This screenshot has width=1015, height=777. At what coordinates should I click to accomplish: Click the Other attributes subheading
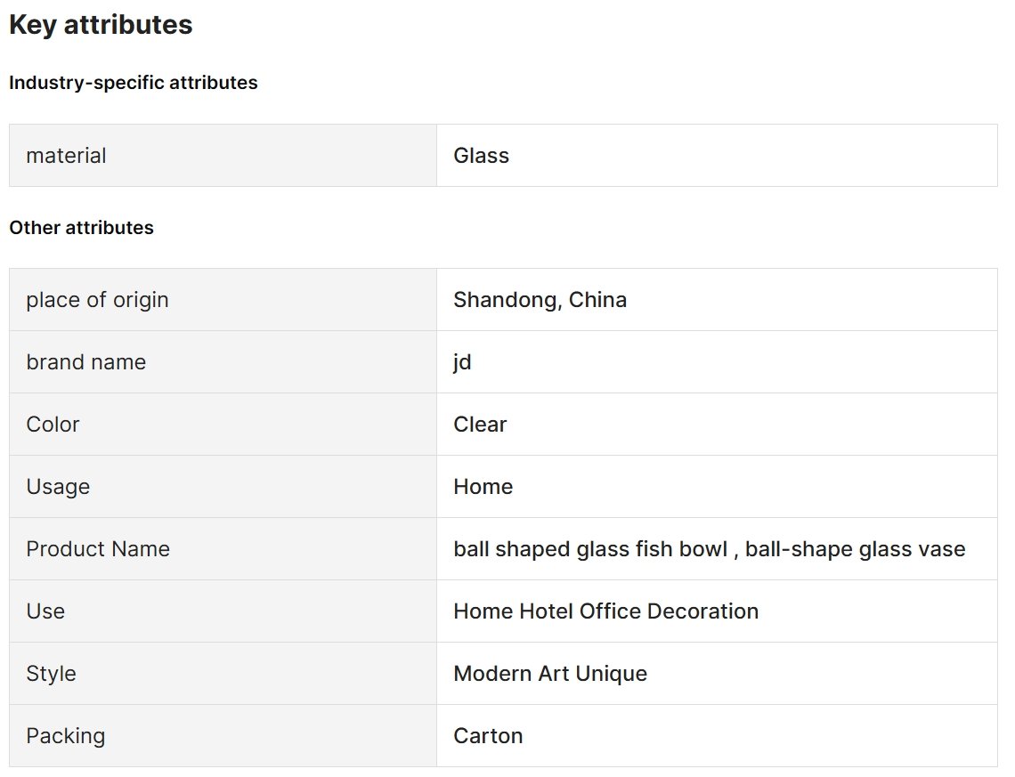[x=81, y=228]
